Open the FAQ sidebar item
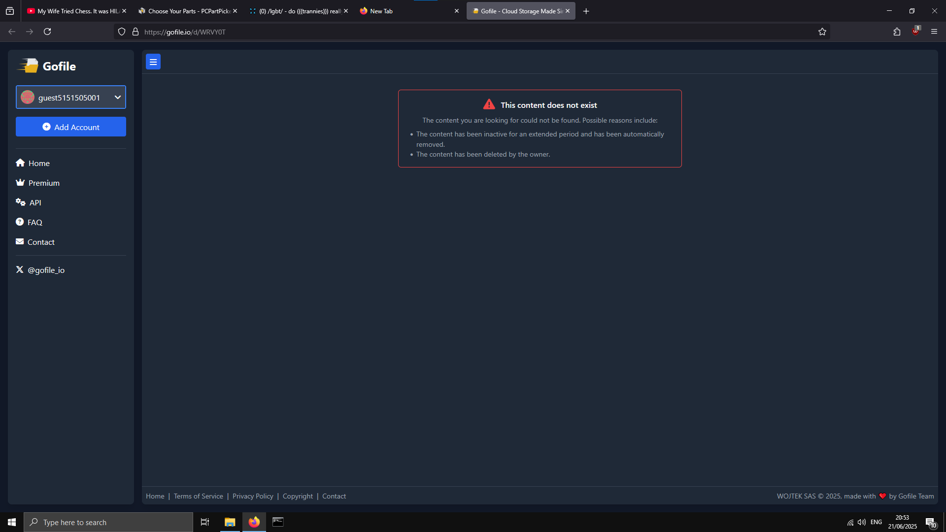This screenshot has height=532, width=946. click(x=29, y=222)
